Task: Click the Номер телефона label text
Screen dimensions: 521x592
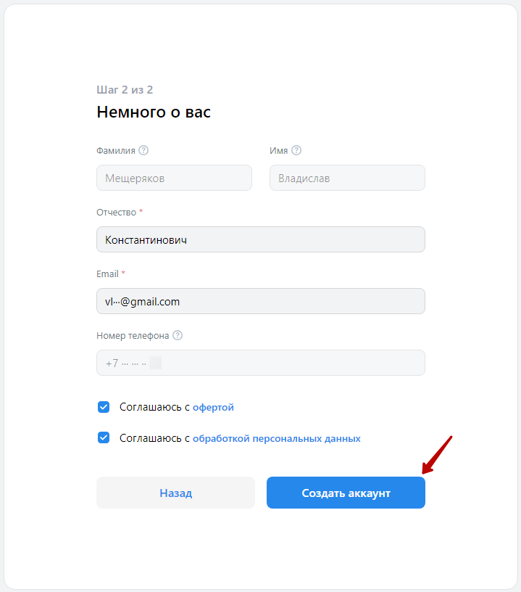Action: point(133,336)
